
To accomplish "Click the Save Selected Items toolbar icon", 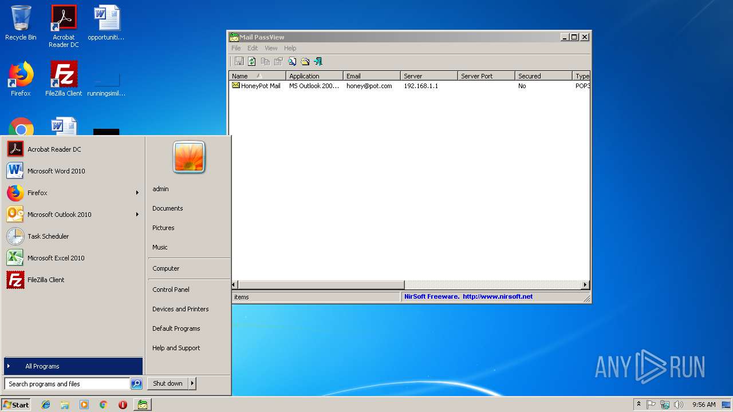I will click(x=239, y=61).
